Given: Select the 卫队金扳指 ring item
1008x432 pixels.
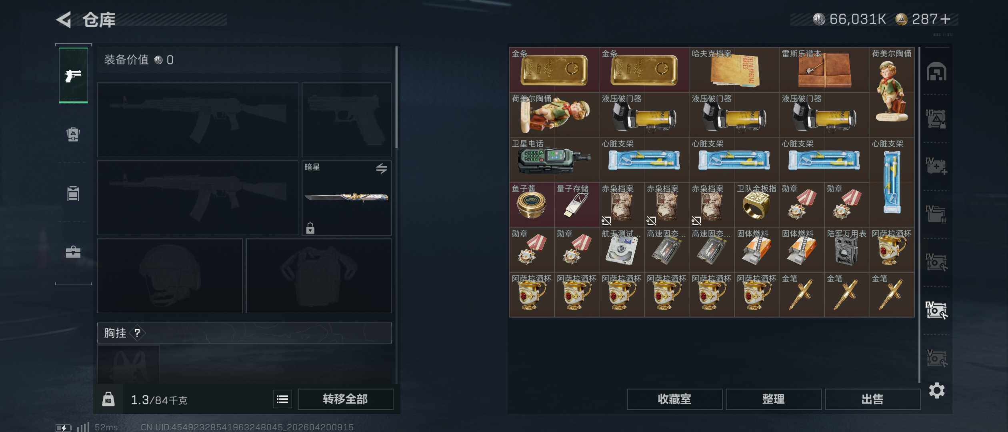Looking at the screenshot, I should point(757,205).
